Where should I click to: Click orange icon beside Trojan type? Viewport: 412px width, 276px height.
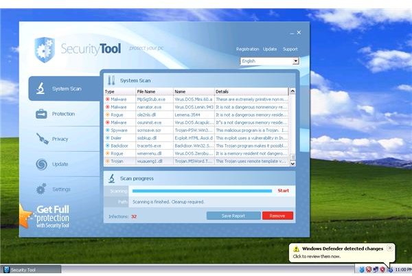click(108, 161)
